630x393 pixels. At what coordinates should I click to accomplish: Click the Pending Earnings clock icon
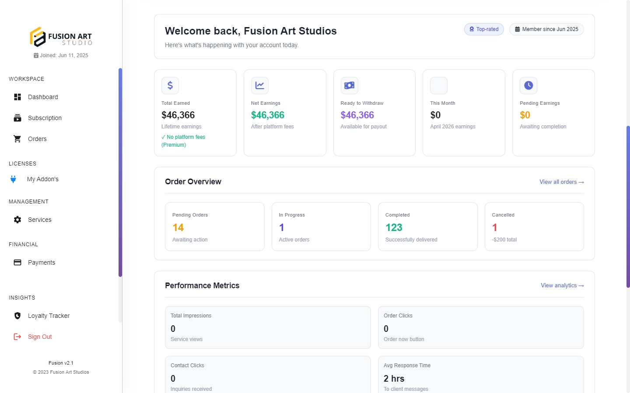coord(528,86)
